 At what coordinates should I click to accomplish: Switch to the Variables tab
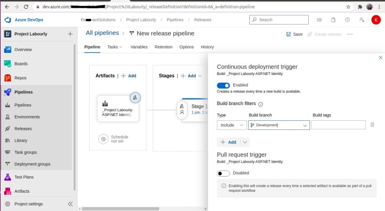click(x=139, y=47)
